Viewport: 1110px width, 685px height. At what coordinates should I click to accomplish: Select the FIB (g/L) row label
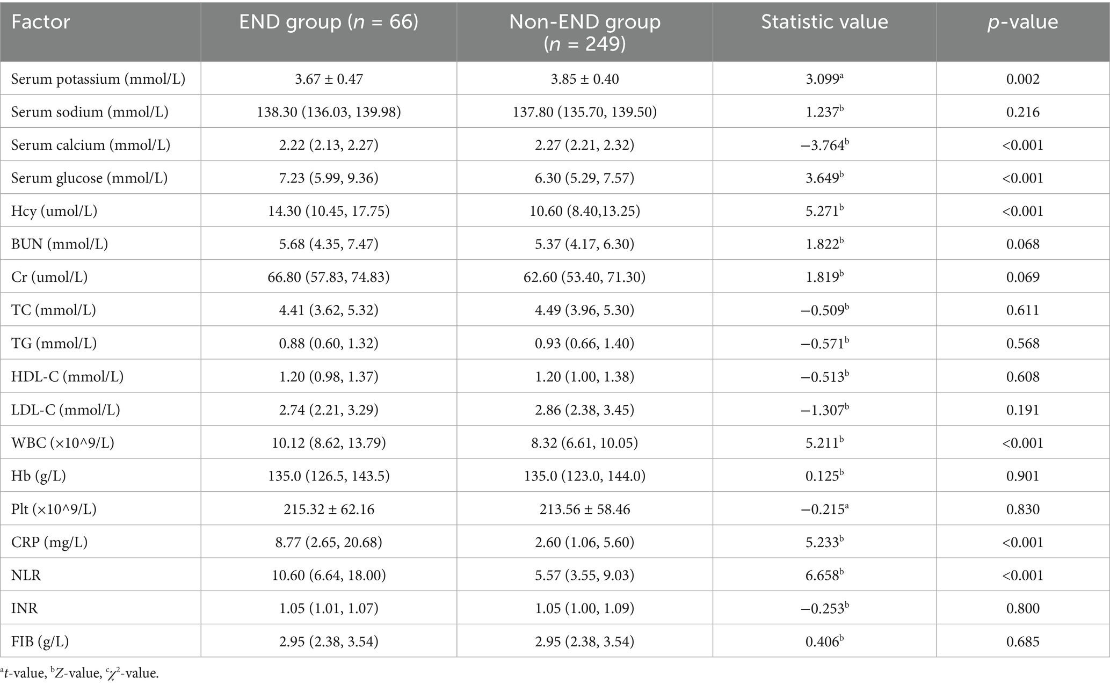40,642
